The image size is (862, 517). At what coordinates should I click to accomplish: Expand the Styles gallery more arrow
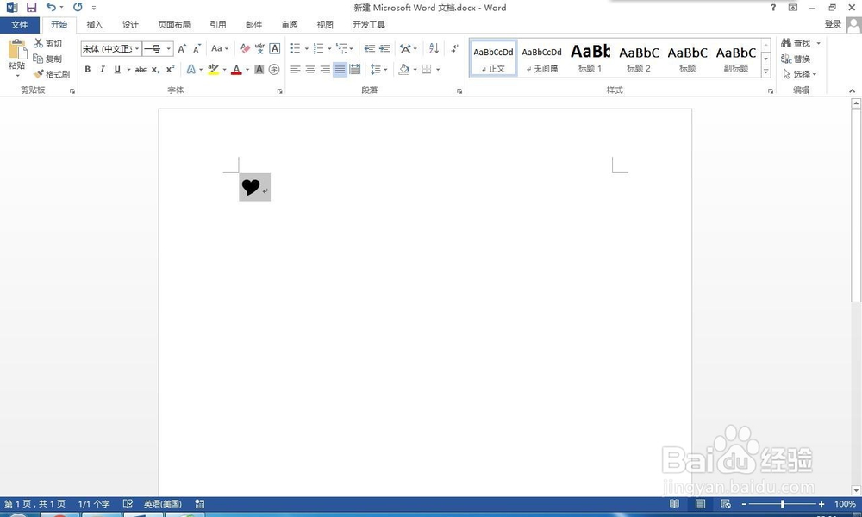[x=765, y=72]
